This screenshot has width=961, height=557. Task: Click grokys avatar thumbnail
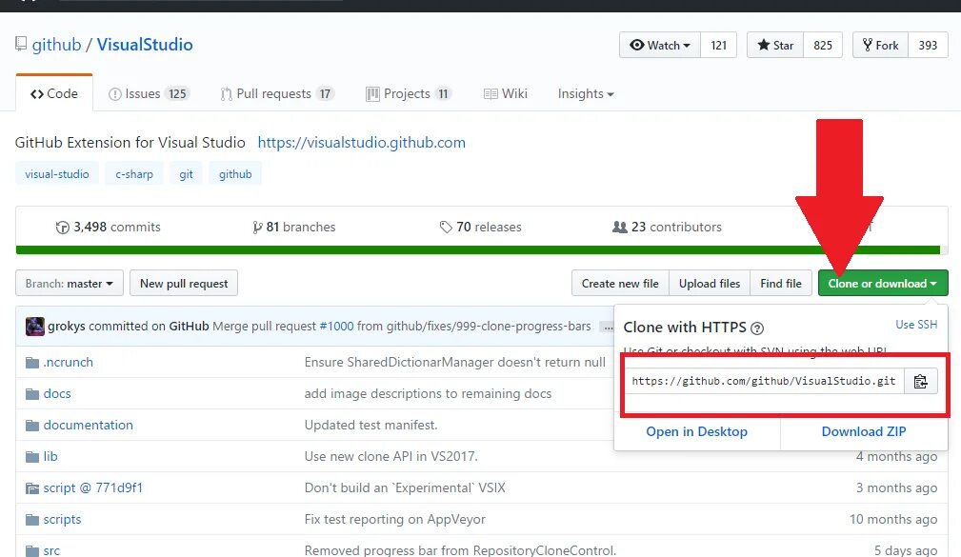[35, 326]
